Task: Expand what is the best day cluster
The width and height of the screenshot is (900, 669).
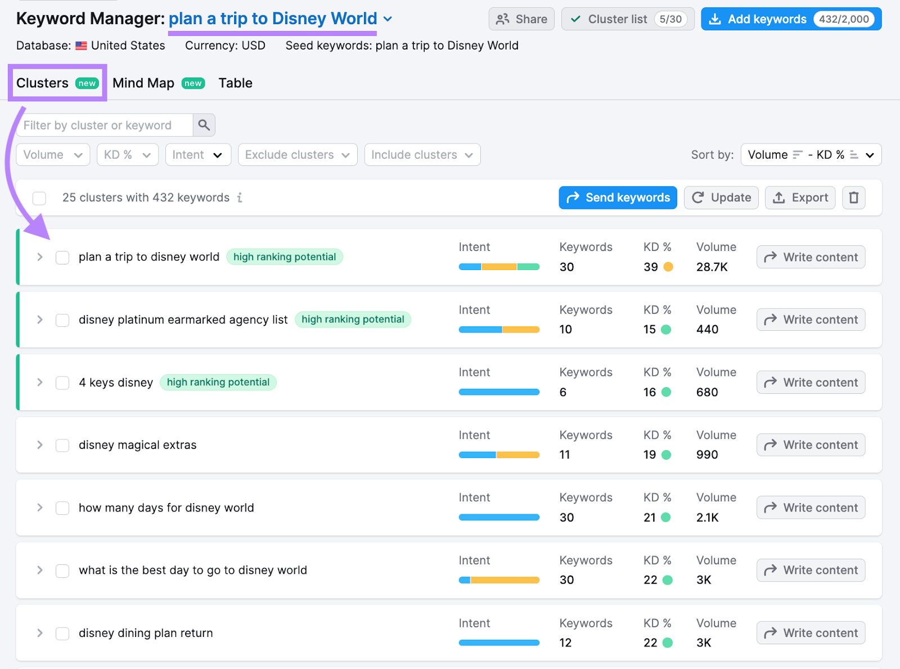Action: pyautogui.click(x=40, y=570)
